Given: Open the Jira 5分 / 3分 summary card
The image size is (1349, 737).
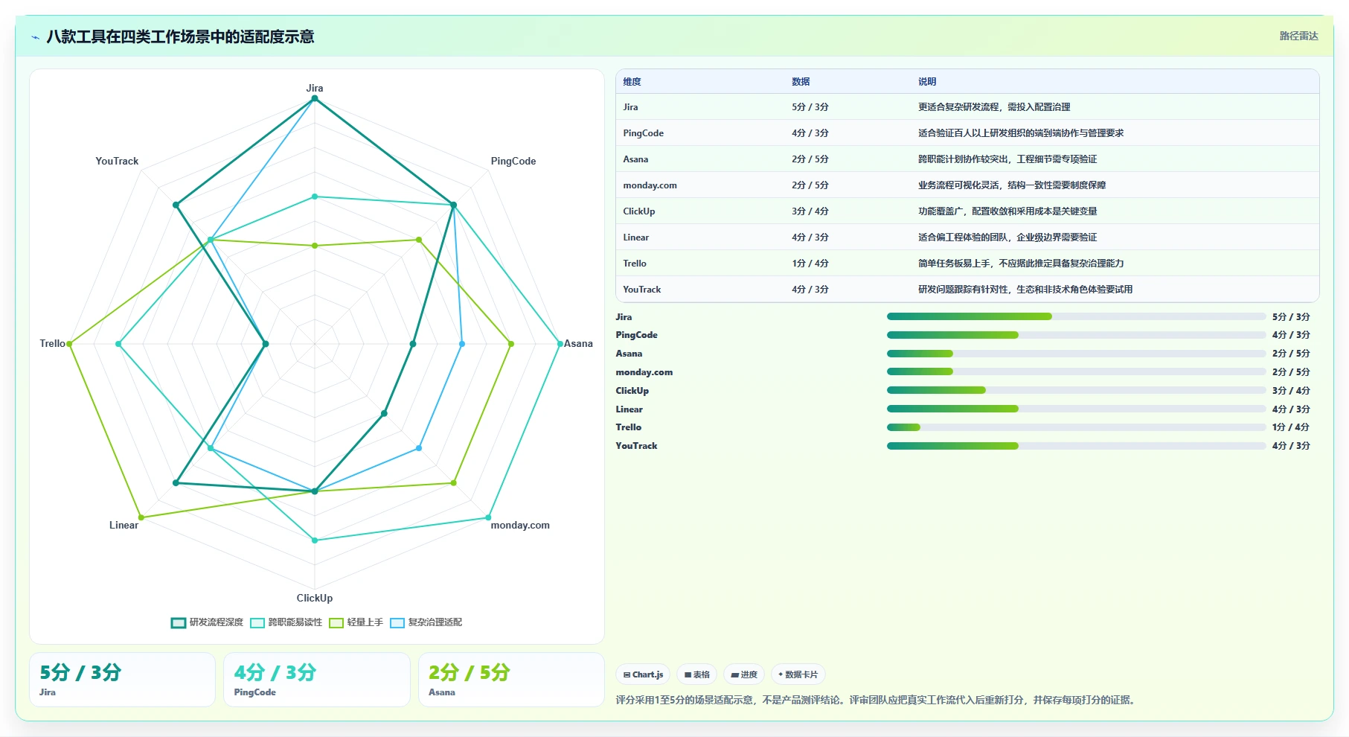Looking at the screenshot, I should (122, 680).
